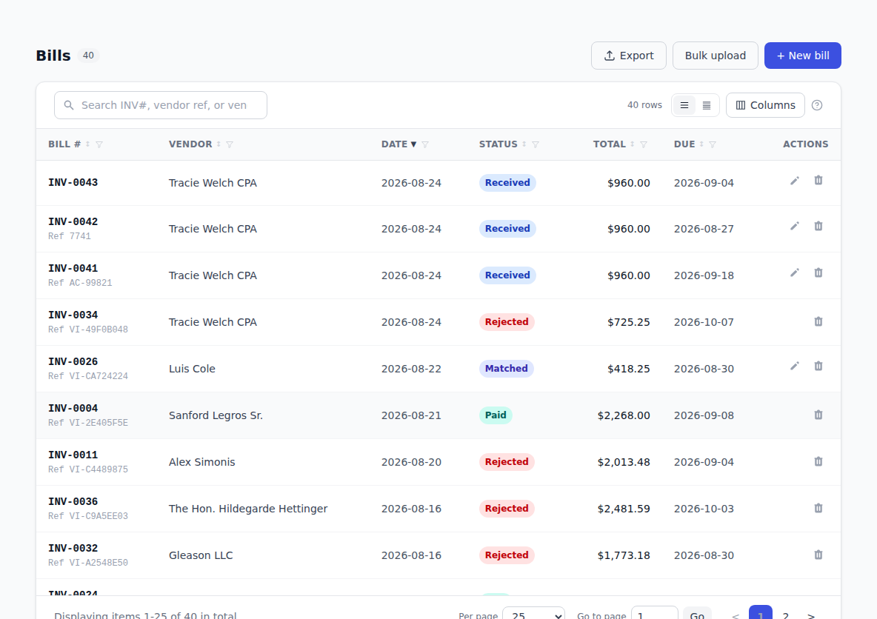Open the Columns chooser
Screen dimensions: 877x619
pos(765,105)
